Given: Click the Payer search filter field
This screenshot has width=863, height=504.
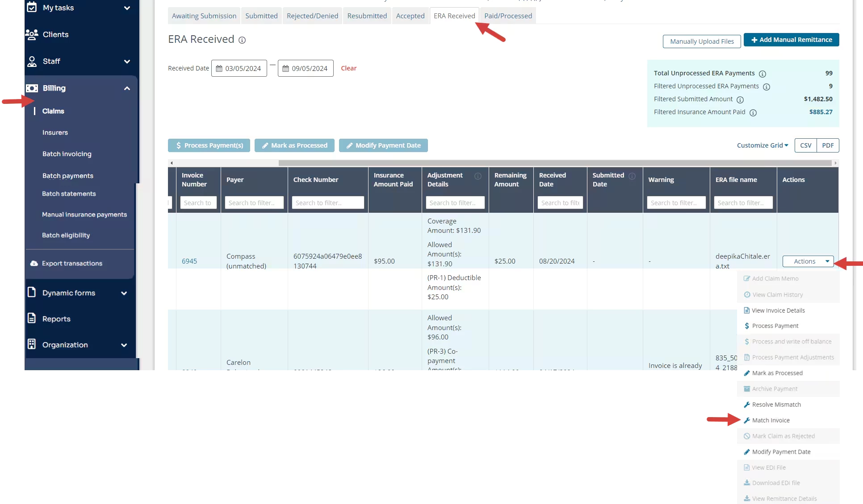Looking at the screenshot, I should (x=254, y=203).
